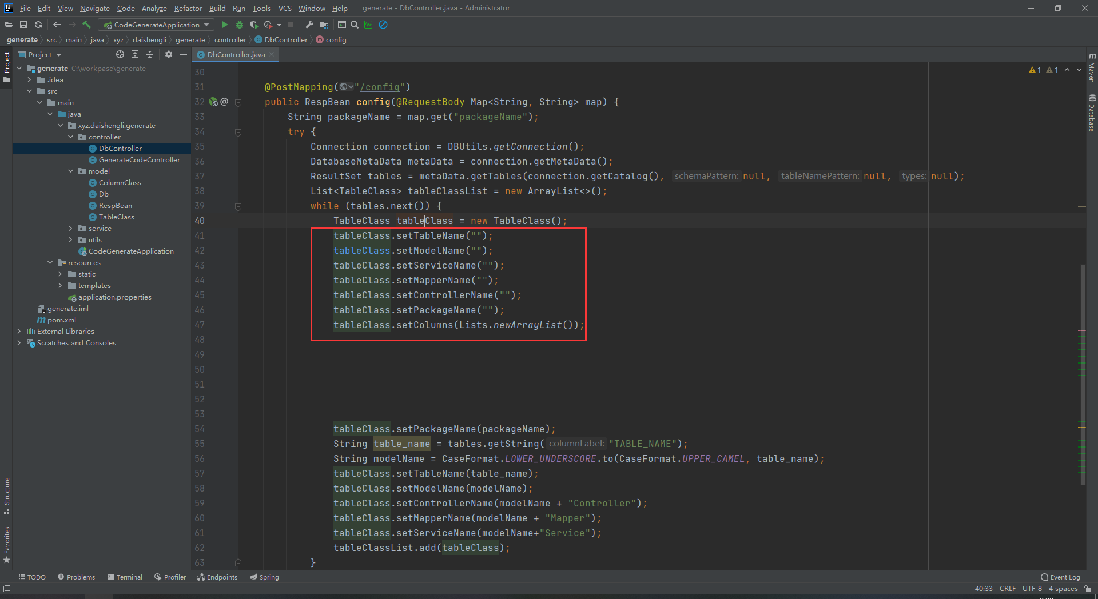The height and width of the screenshot is (599, 1098).
Task: Open Project Structure folder icon
Action: pos(324,25)
